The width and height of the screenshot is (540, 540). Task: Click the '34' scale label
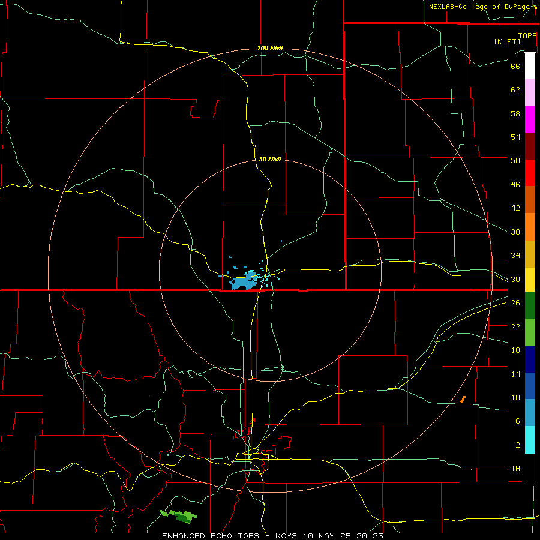click(515, 256)
